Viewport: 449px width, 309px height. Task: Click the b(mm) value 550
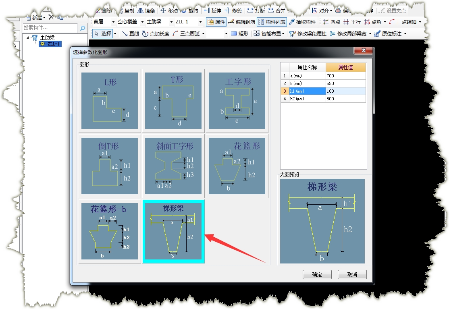(346, 83)
